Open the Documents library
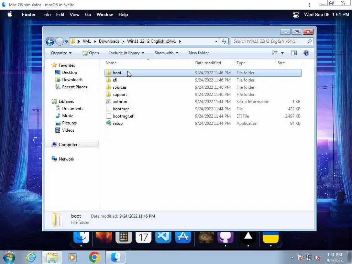The width and height of the screenshot is (352, 264). click(x=69, y=108)
